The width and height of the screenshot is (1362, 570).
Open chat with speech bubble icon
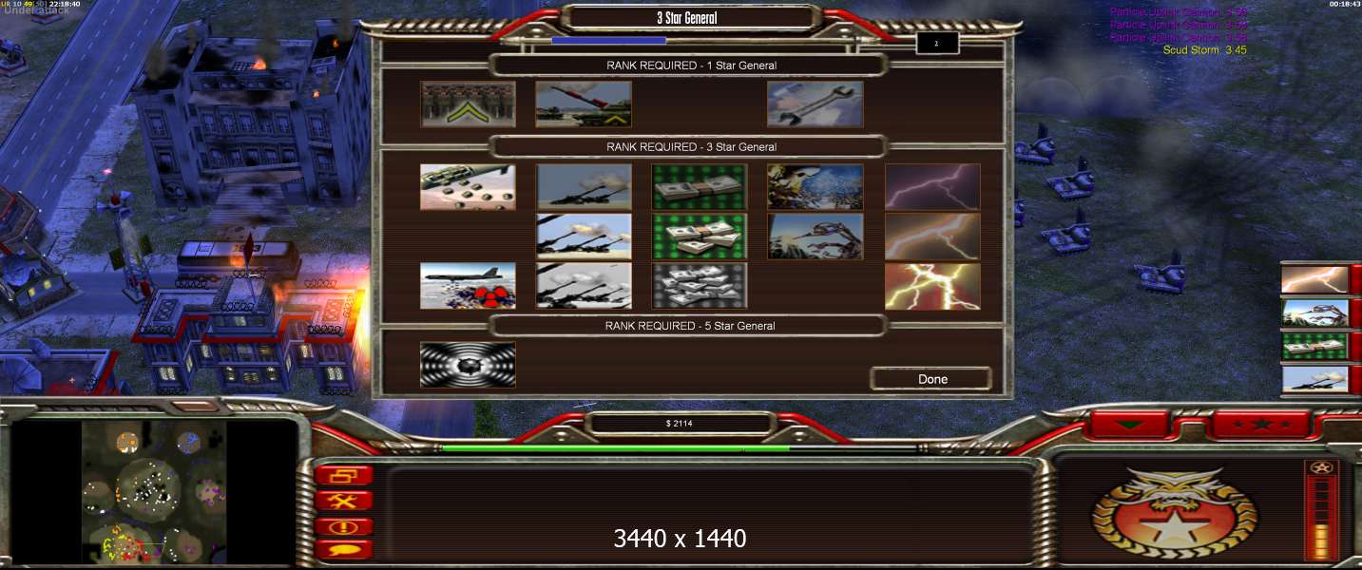(343, 548)
